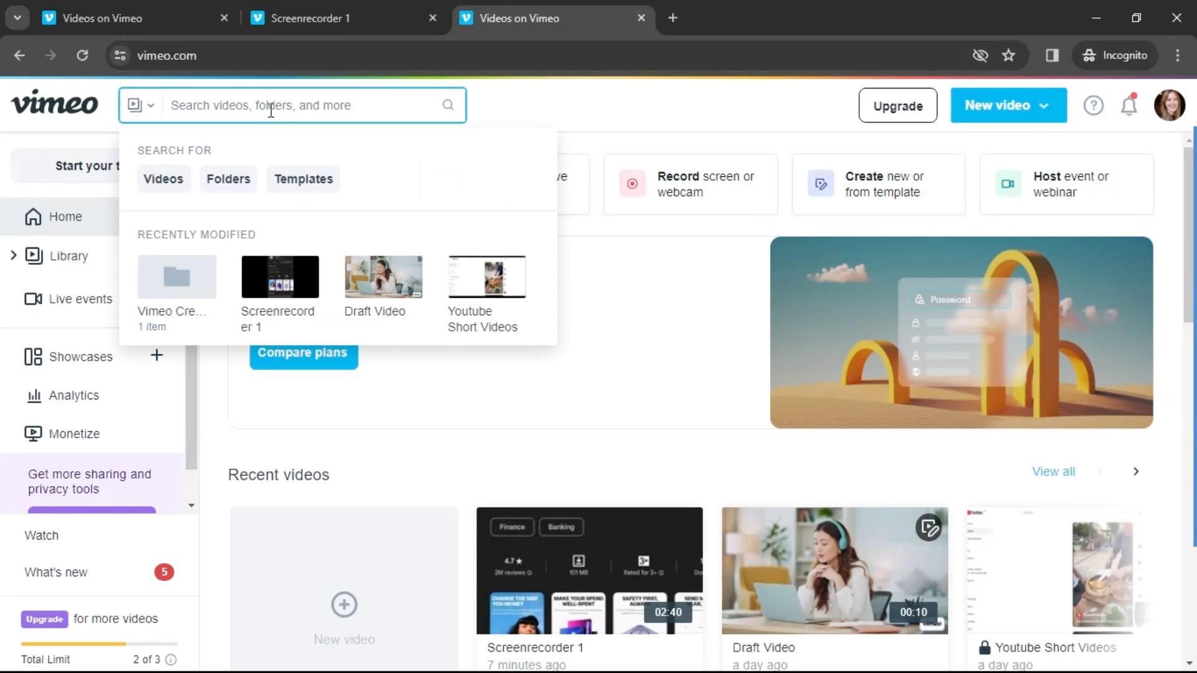The height and width of the screenshot is (673, 1197).
Task: Go to Live events section
Action: 80,299
